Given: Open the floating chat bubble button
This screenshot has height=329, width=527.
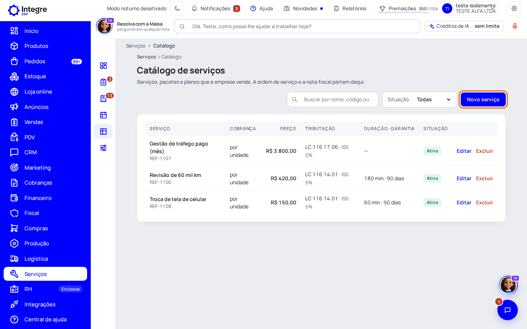Looking at the screenshot, I should 508,310.
